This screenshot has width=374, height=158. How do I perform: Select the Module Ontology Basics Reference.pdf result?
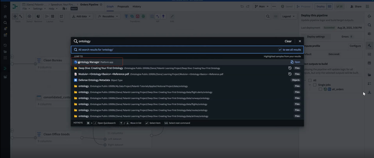click(x=187, y=74)
